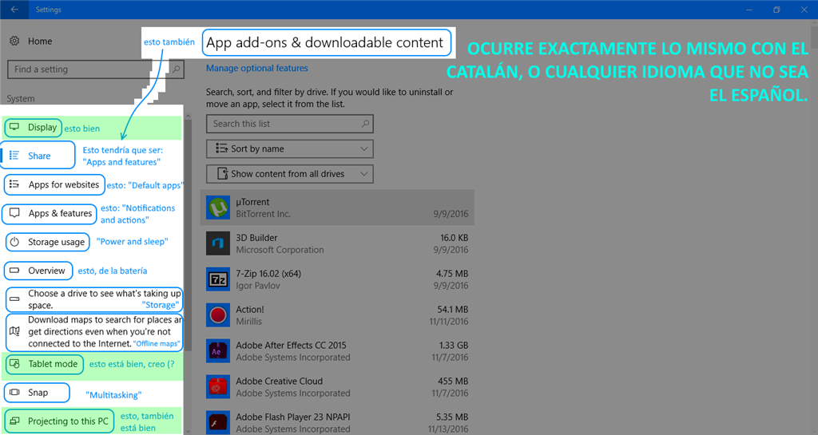Select the µTorrent name text
The image size is (818, 435).
pyautogui.click(x=252, y=202)
